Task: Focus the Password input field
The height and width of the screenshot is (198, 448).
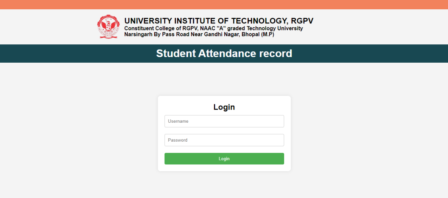Action: click(224, 140)
